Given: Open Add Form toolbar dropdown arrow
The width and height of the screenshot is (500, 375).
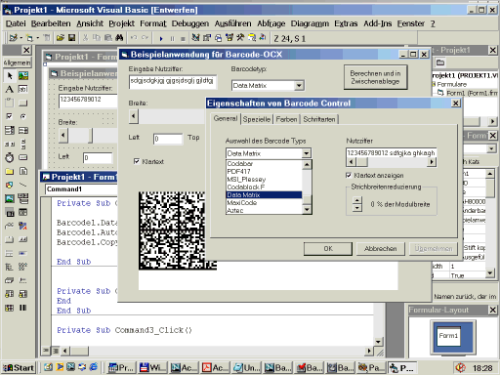Looking at the screenshot, I should pyautogui.click(x=38, y=38).
